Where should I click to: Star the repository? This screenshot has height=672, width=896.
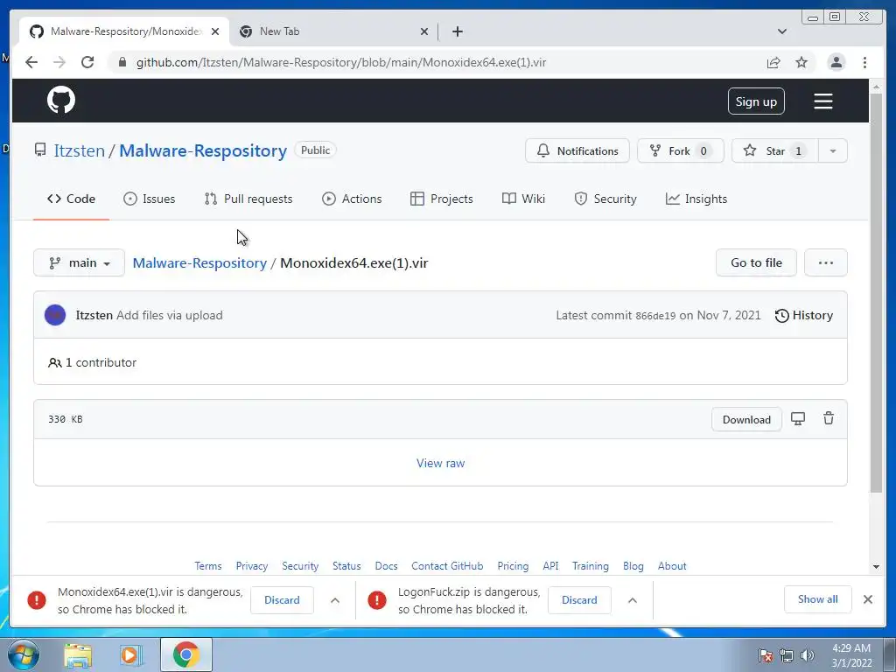click(x=775, y=150)
